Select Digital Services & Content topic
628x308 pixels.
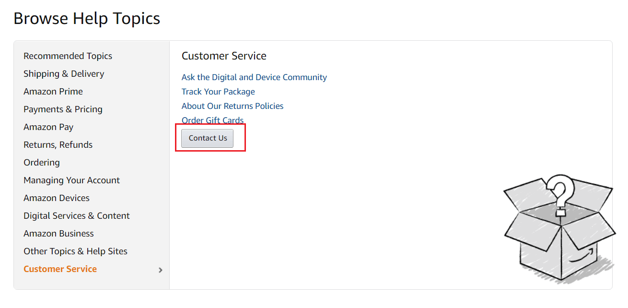click(77, 216)
